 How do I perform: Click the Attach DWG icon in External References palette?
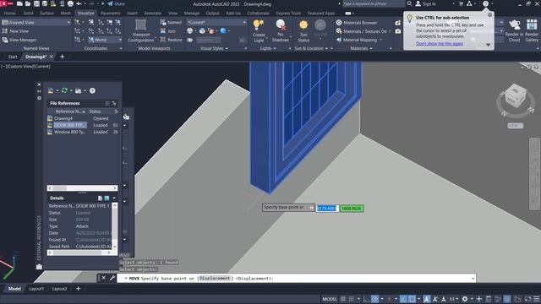(x=51, y=90)
